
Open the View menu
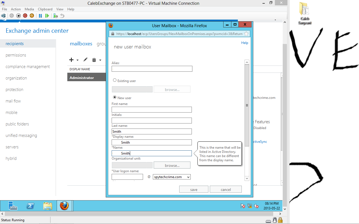coord(60,9)
